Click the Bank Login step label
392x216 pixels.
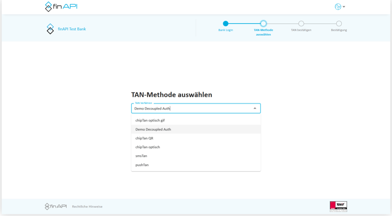pos(226,30)
